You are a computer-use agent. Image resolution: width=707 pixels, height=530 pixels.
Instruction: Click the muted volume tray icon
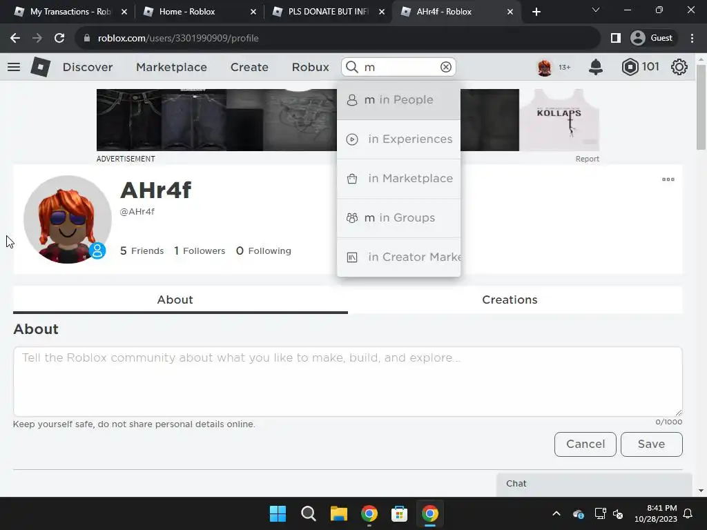[618, 513]
